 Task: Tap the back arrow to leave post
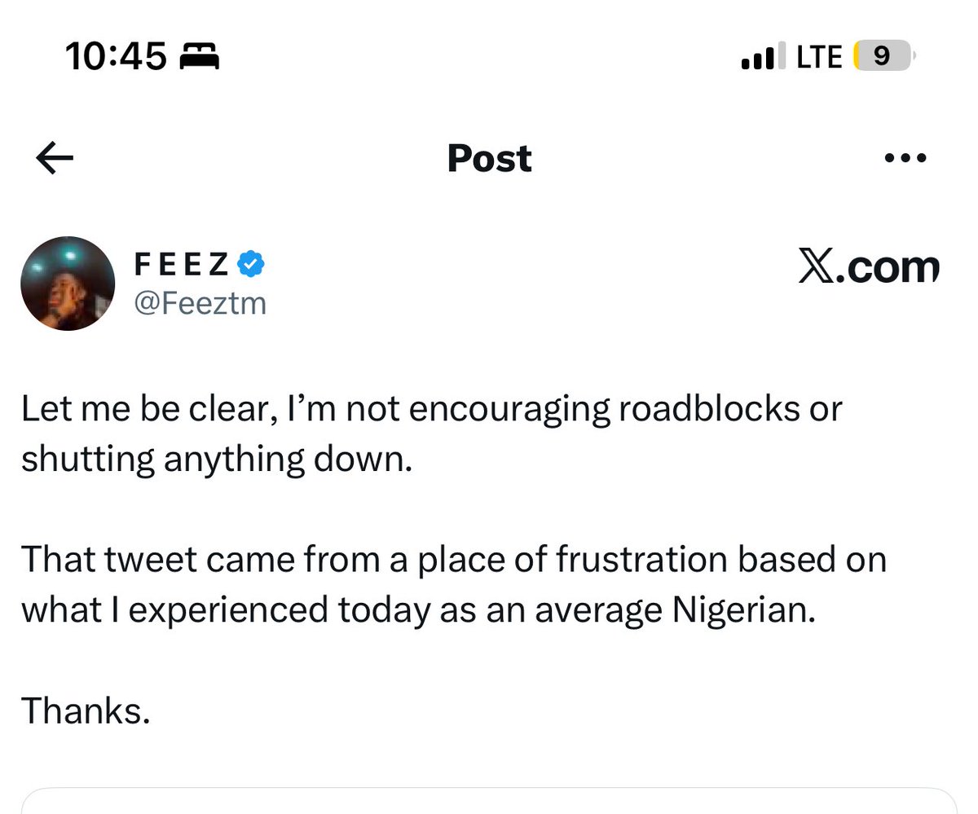tap(55, 159)
